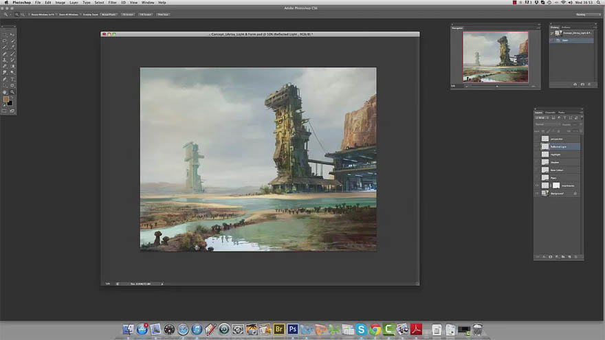Add layer mask from Layers panel footer
This screenshot has width=605, height=340.
(550, 257)
